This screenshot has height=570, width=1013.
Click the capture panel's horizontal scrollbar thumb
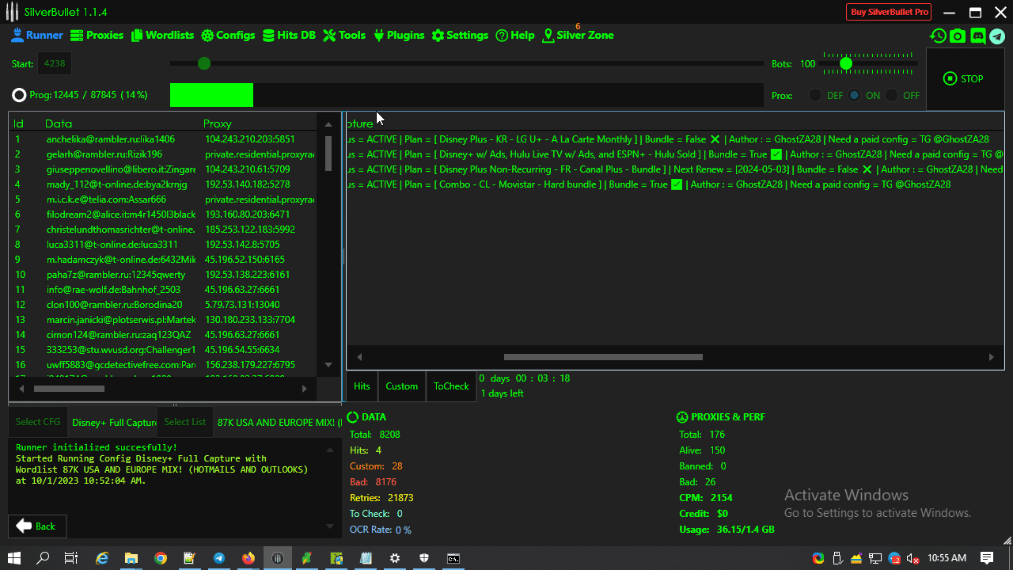pos(603,357)
